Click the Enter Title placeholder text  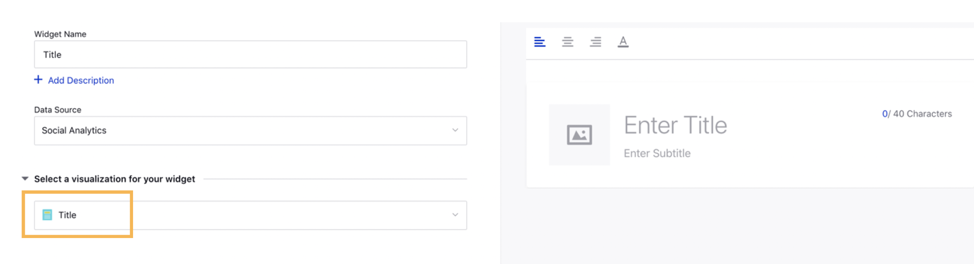[675, 125]
